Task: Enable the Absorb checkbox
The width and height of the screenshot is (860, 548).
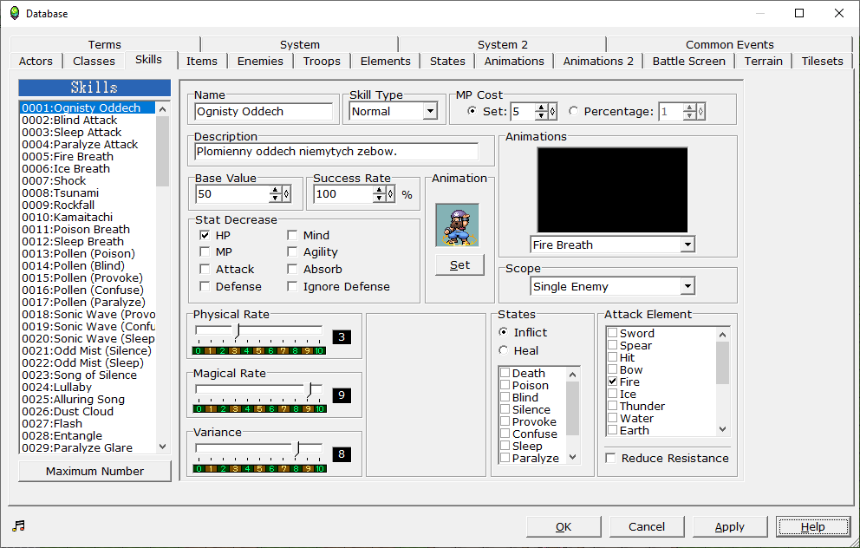Action: pyautogui.click(x=292, y=270)
